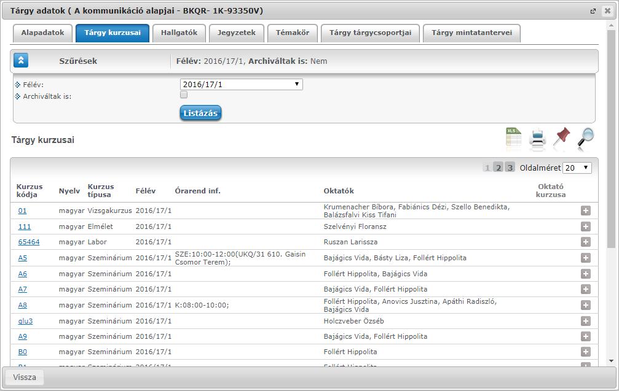The height and width of the screenshot is (391, 619).
Task: Click Vizsgakurzus type cell
Action: [110, 211]
